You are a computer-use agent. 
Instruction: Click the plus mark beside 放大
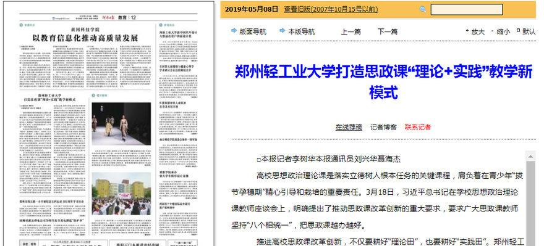tap(467, 31)
